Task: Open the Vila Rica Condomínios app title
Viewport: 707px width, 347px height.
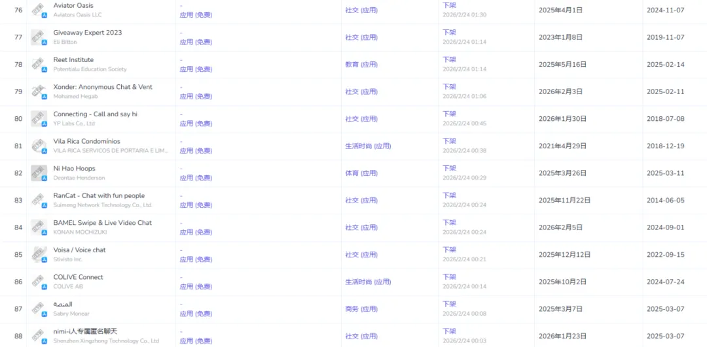Action: pos(86,141)
